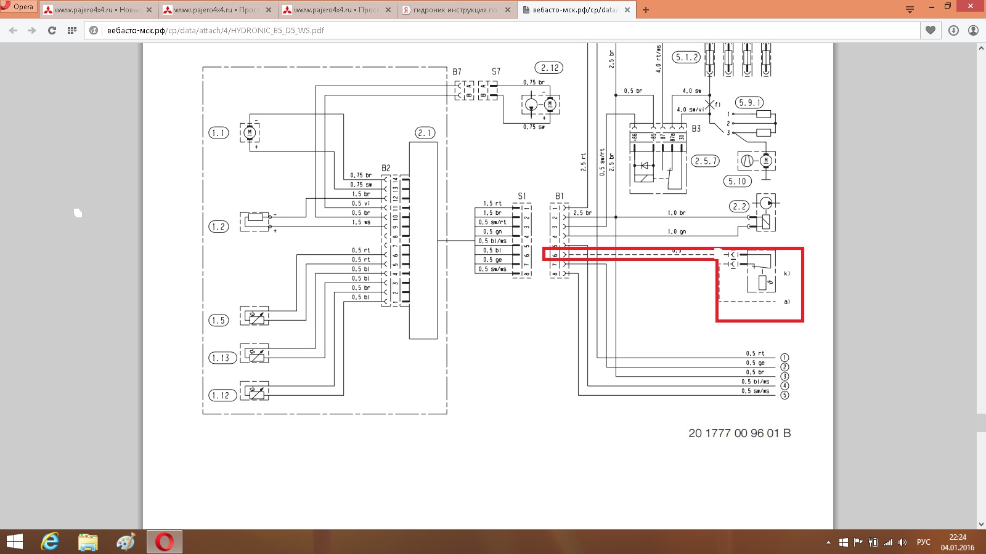986x554 pixels.
Task: Expand hidden system tray icons
Action: [x=828, y=542]
